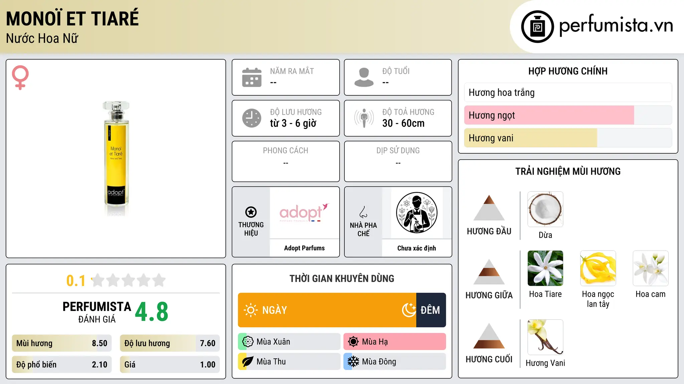Open the Adopt Parfums brand link
Image resolution: width=684 pixels, height=384 pixels.
coord(304,248)
